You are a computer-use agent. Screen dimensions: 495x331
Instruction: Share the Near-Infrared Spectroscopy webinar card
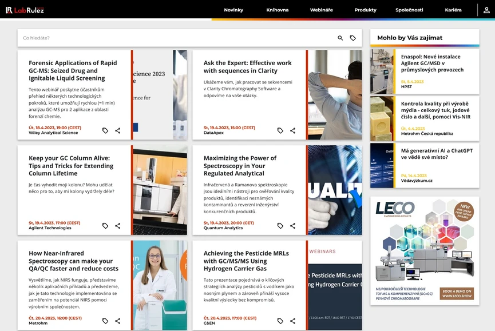pos(118,321)
